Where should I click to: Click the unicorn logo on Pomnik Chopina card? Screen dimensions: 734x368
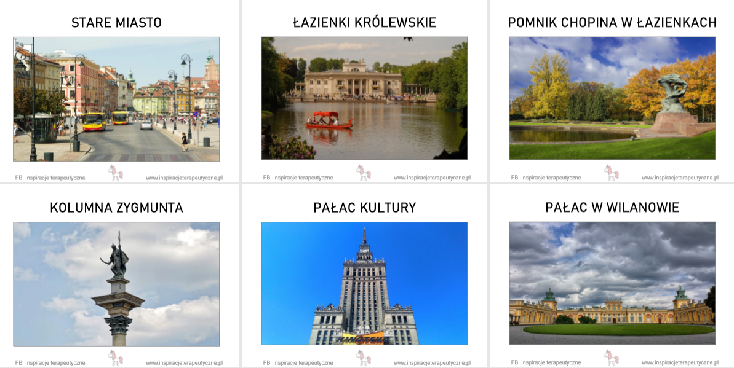coord(611,173)
